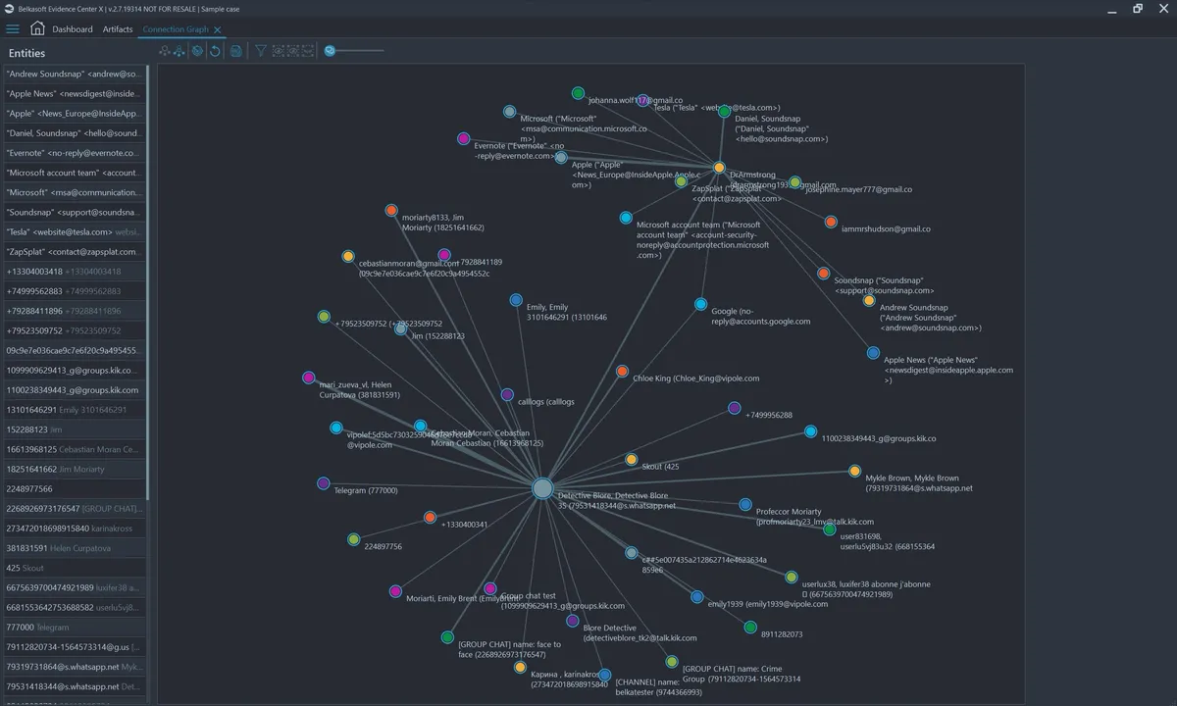Open the graph filter funnel icon
The image size is (1177, 706).
coord(261,50)
